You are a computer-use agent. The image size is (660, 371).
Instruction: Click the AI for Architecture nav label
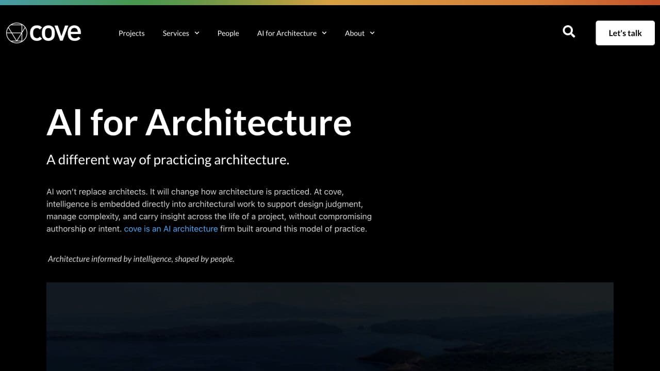click(x=287, y=33)
